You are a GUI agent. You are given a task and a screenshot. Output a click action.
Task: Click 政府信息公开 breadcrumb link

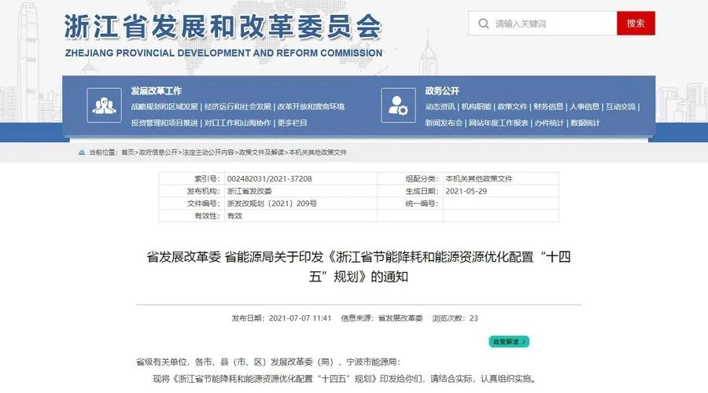159,152
